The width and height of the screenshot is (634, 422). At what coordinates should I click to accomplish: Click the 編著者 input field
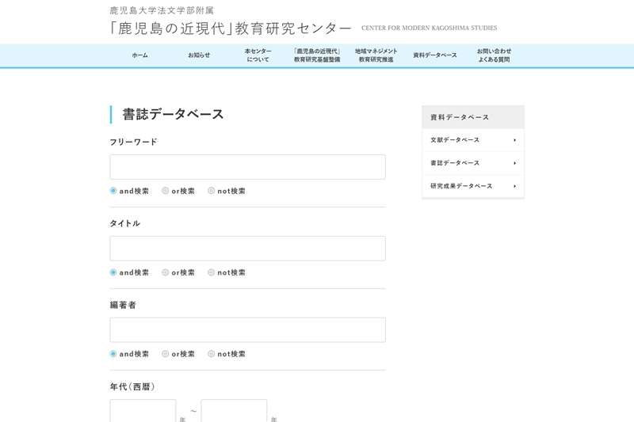pyautogui.click(x=247, y=330)
